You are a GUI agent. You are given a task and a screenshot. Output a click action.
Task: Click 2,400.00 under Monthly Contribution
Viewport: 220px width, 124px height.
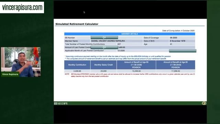pyautogui.click(x=77, y=71)
